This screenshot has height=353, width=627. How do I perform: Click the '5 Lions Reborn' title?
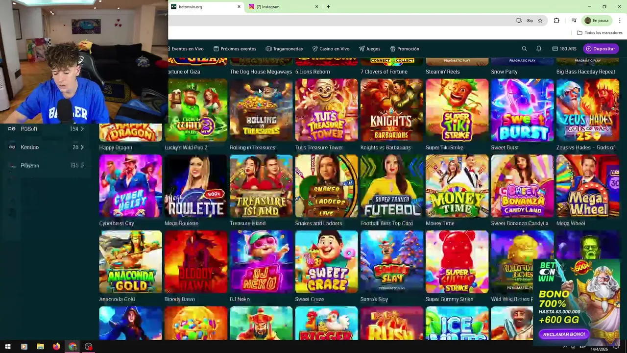[313, 72]
